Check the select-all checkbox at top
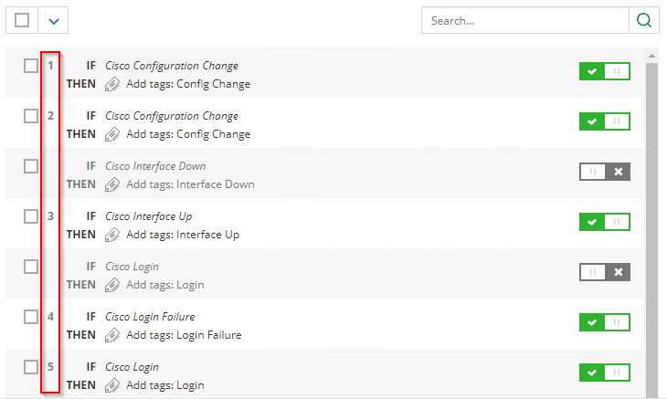Image resolution: width=667 pixels, height=399 pixels. 23,20
